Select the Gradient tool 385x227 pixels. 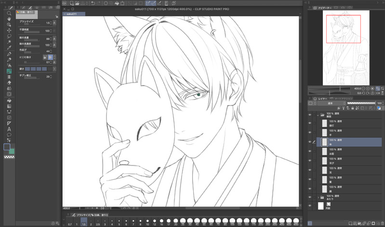(x=9, y=106)
